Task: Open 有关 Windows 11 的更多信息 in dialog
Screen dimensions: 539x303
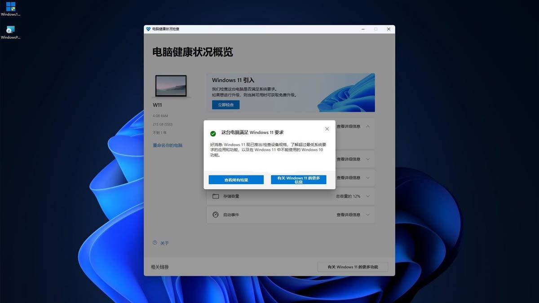Action: pos(299,180)
